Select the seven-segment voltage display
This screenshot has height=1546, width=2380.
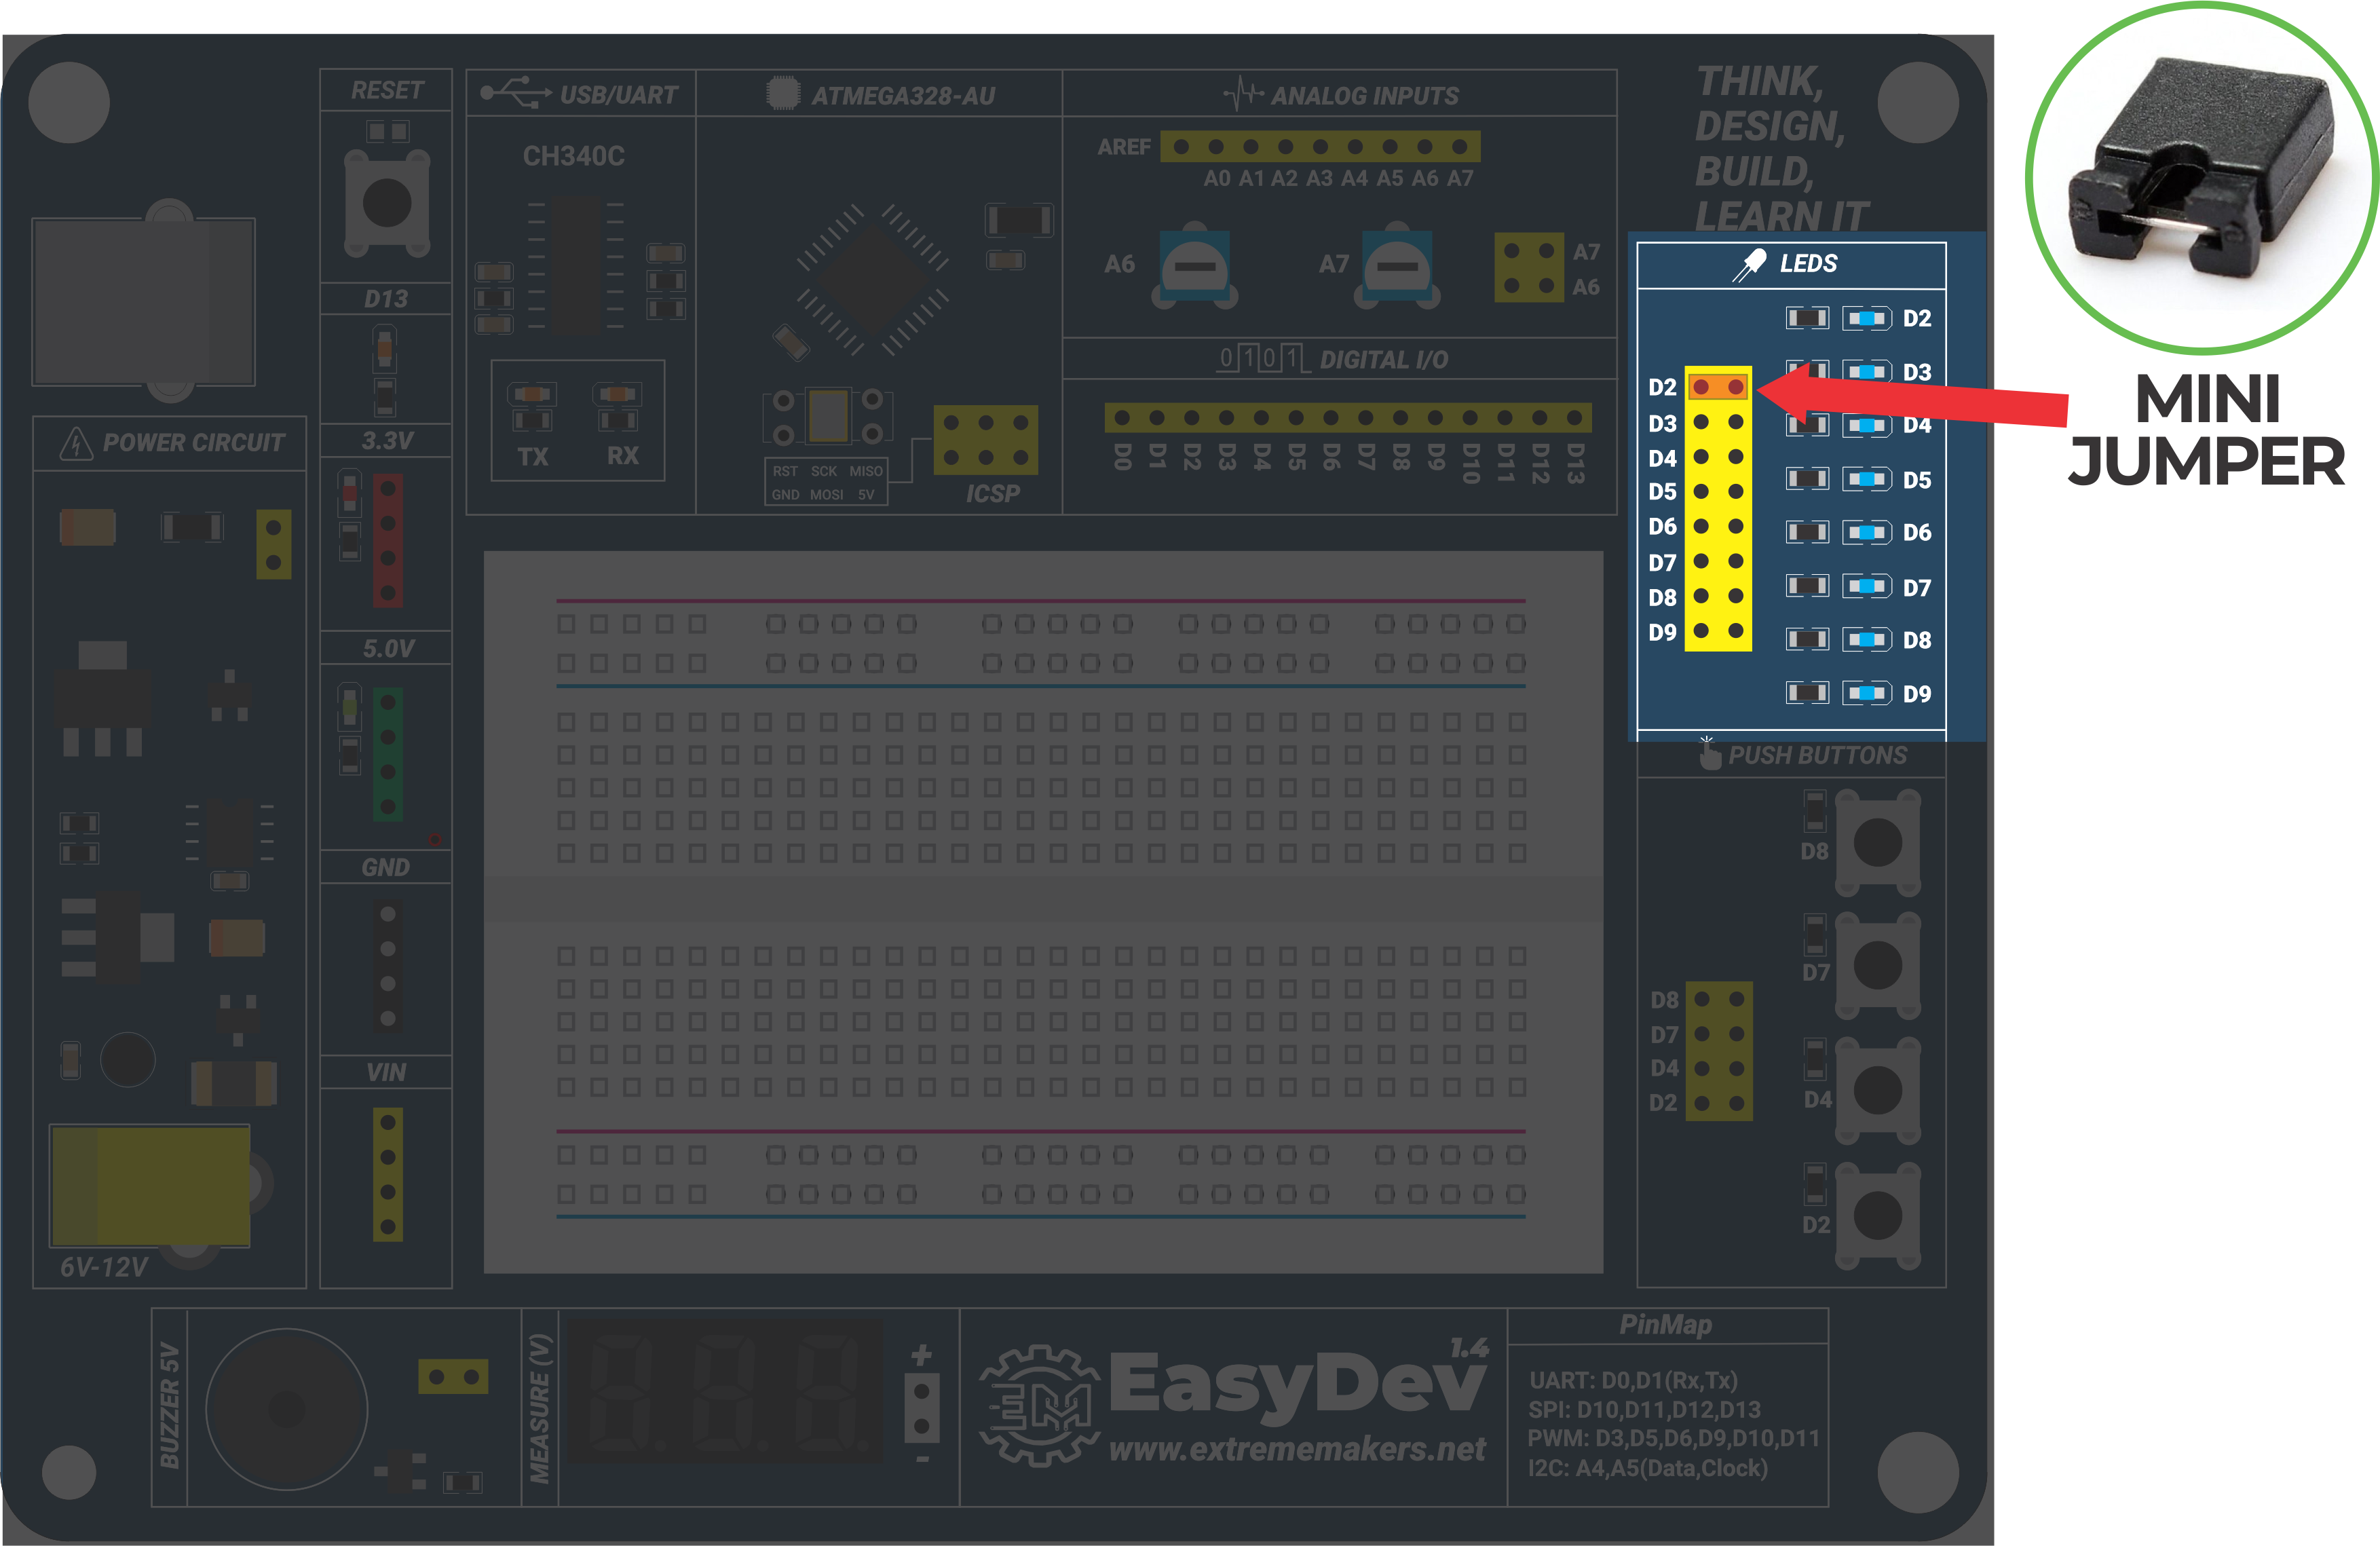point(726,1392)
